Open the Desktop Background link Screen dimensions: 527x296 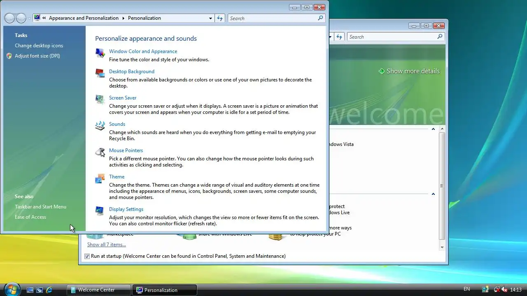[132, 72]
